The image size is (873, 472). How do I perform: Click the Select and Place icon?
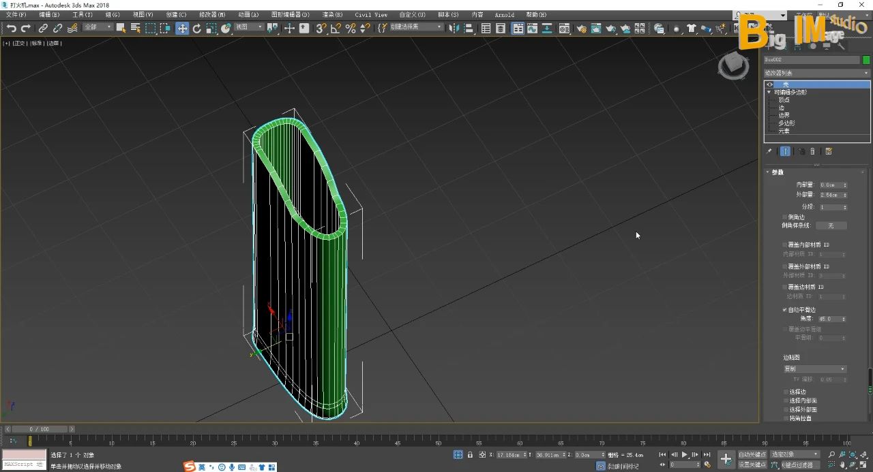pyautogui.click(x=226, y=28)
